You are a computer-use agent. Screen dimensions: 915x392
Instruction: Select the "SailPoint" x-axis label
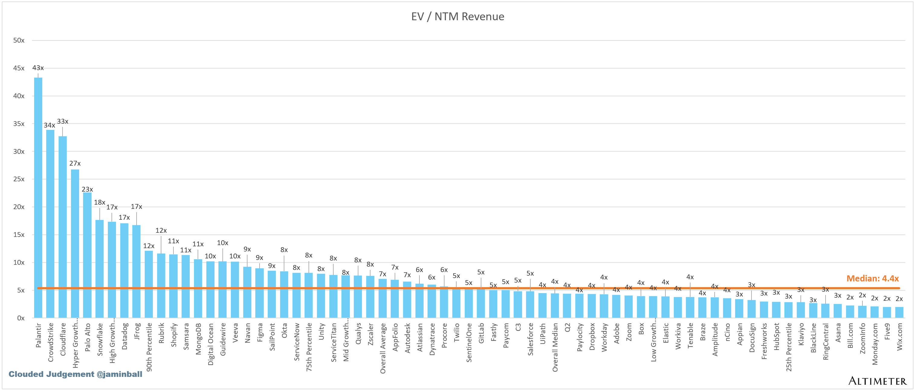tap(272, 337)
